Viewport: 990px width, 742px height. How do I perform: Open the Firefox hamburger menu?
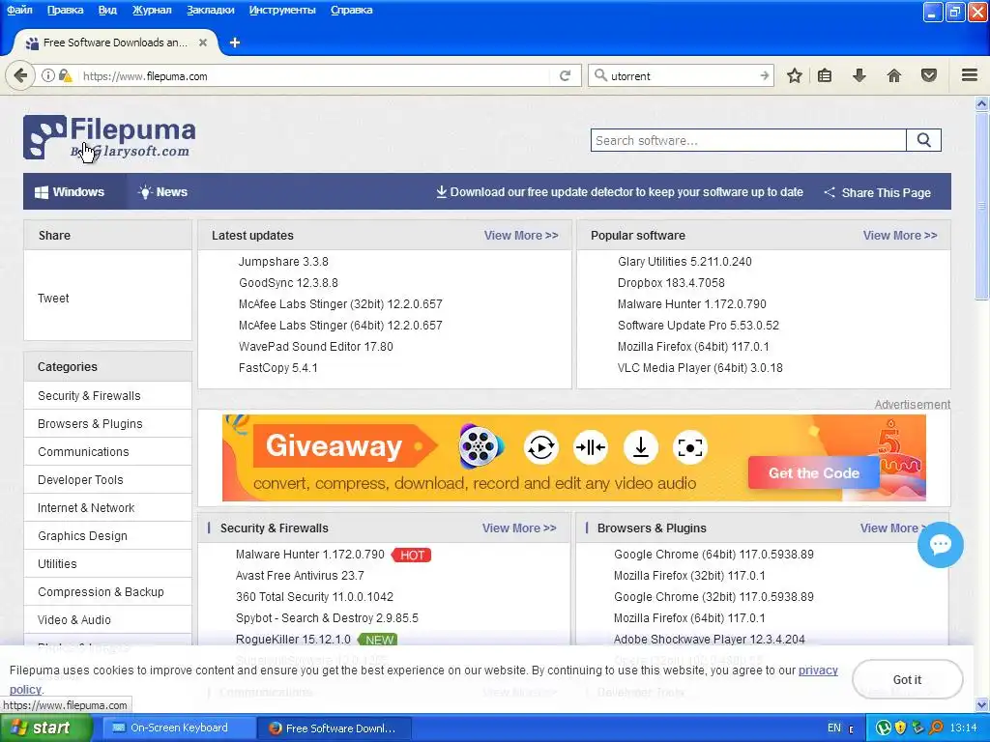point(970,75)
